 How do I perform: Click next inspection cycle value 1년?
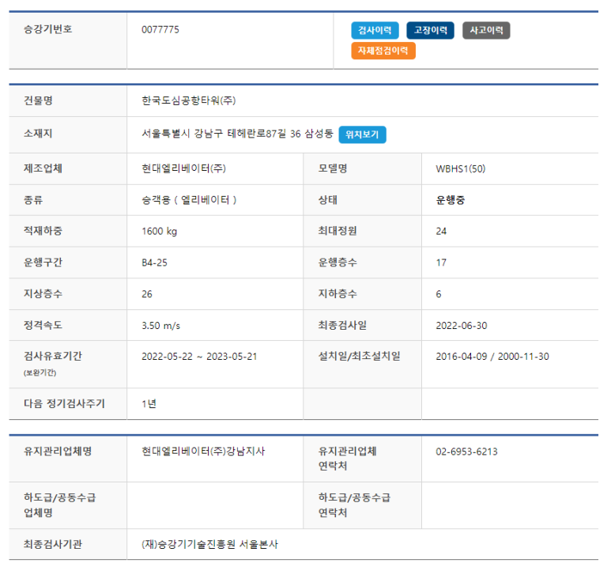coord(149,403)
